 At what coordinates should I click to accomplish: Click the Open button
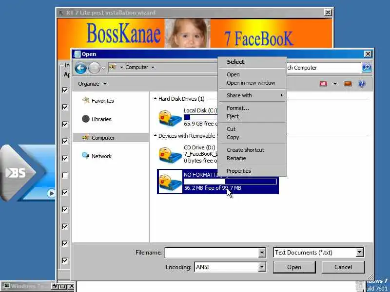point(294,267)
